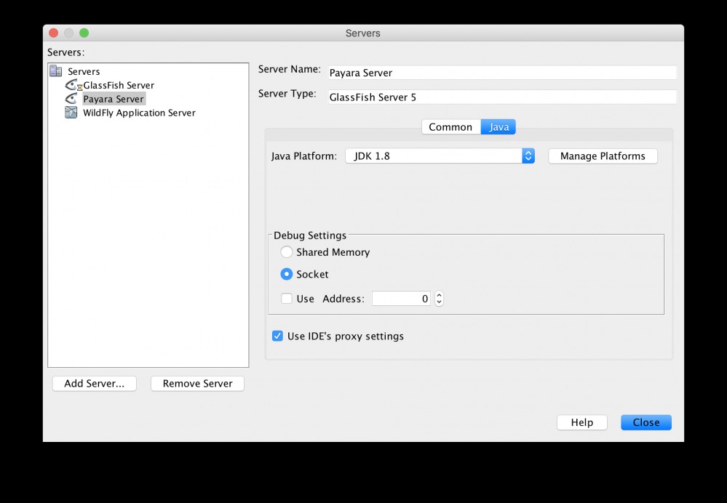Close the Servers dialog
Viewport: 727px width, 503px height.
645,422
